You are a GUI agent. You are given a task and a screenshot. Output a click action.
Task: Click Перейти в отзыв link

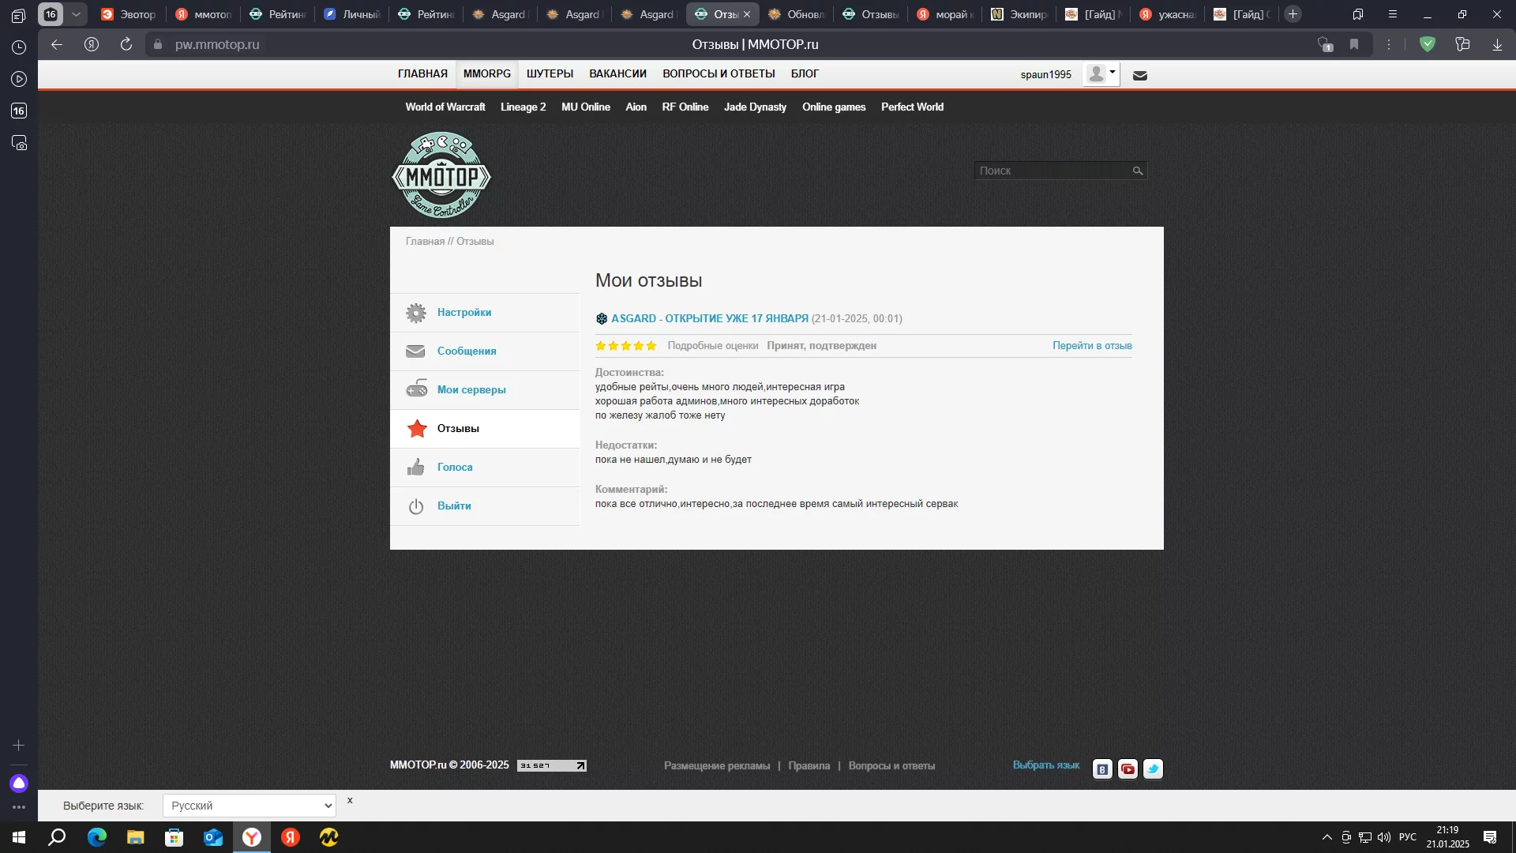(x=1091, y=345)
